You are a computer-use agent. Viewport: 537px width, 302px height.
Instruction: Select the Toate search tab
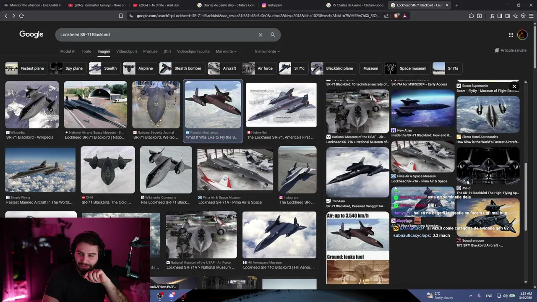[x=86, y=51]
